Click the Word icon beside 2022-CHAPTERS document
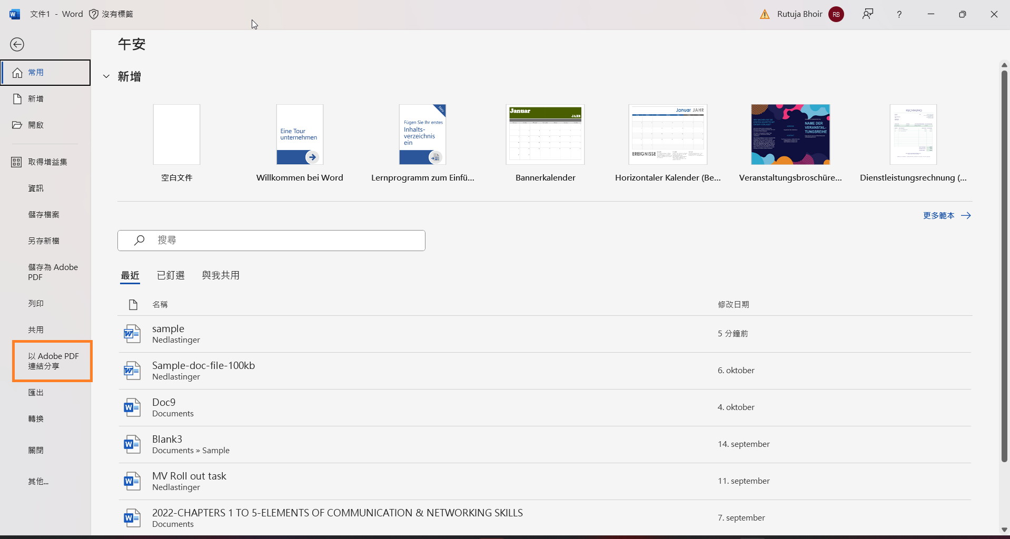Image resolution: width=1010 pixels, height=539 pixels. [132, 518]
